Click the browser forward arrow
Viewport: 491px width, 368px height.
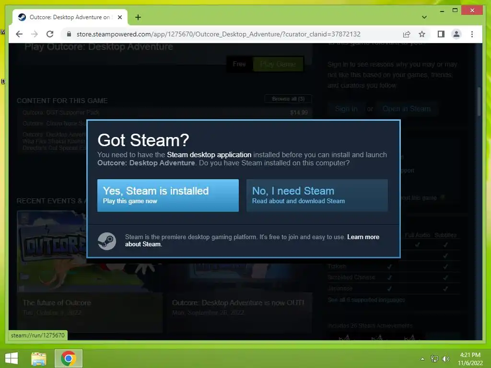click(35, 34)
